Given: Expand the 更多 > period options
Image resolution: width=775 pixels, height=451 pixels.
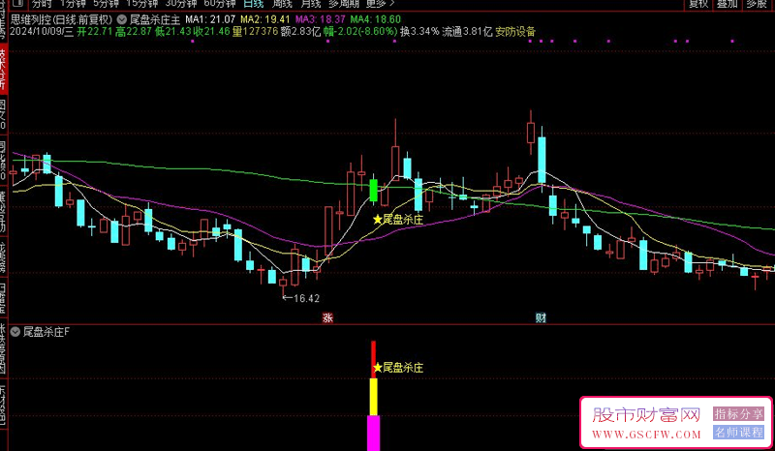Looking at the screenshot, I should tap(380, 4).
